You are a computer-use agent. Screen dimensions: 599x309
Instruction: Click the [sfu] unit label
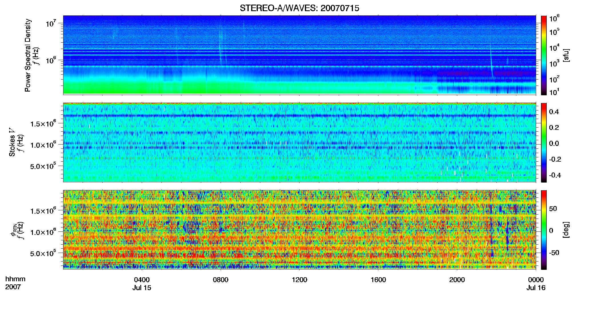[566, 55]
